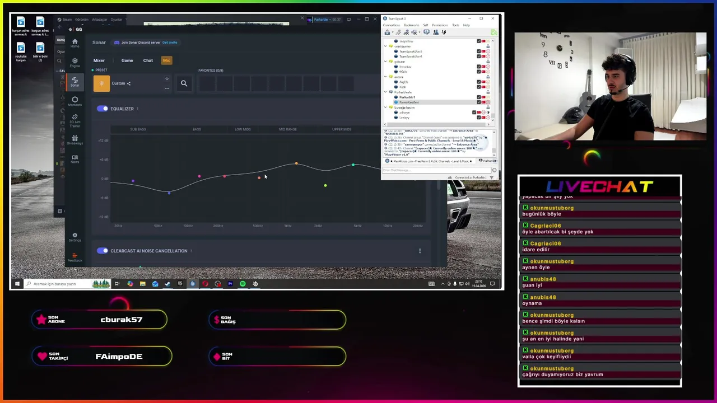Select the Sonar section in GG sidebar

pos(75,82)
